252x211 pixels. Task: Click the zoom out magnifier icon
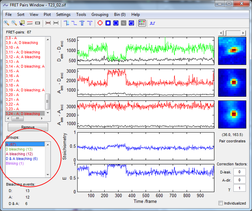coord(14,23)
